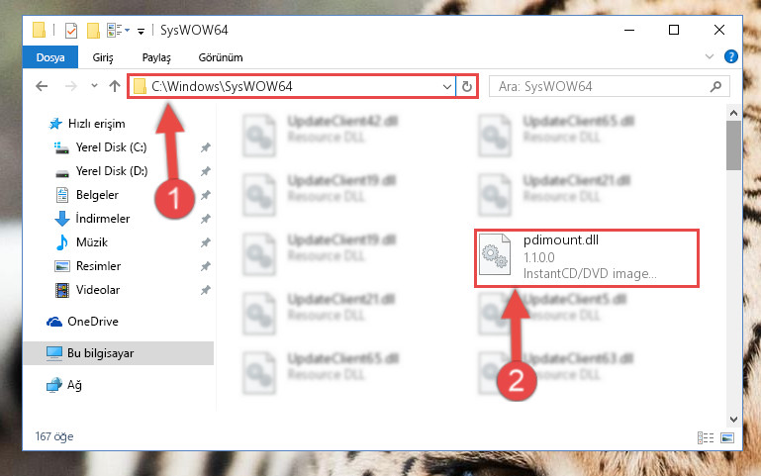Refresh the SysWOW64 folder view
Screen dimensions: 761x476
pyautogui.click(x=467, y=87)
